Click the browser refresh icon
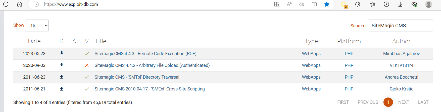Viewport: 441px width, 112px height. click(6, 4)
